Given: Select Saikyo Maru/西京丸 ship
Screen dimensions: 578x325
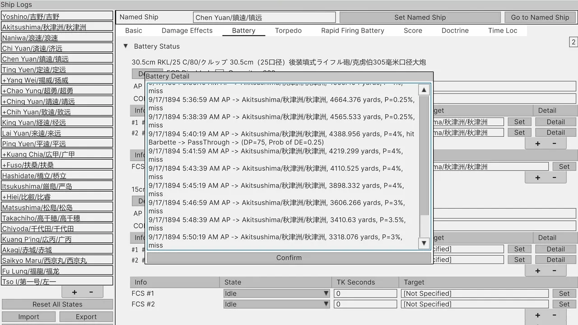Looking at the screenshot, I should pyautogui.click(x=57, y=260).
